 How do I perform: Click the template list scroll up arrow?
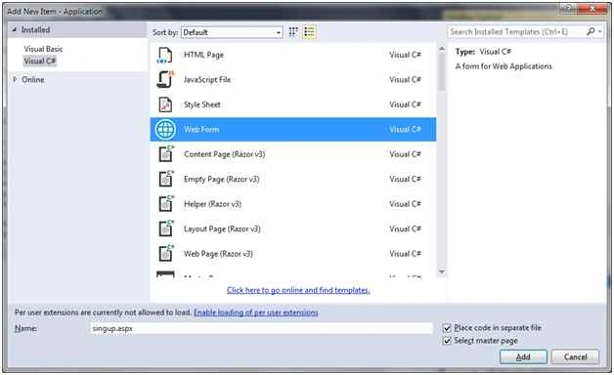tap(442, 49)
